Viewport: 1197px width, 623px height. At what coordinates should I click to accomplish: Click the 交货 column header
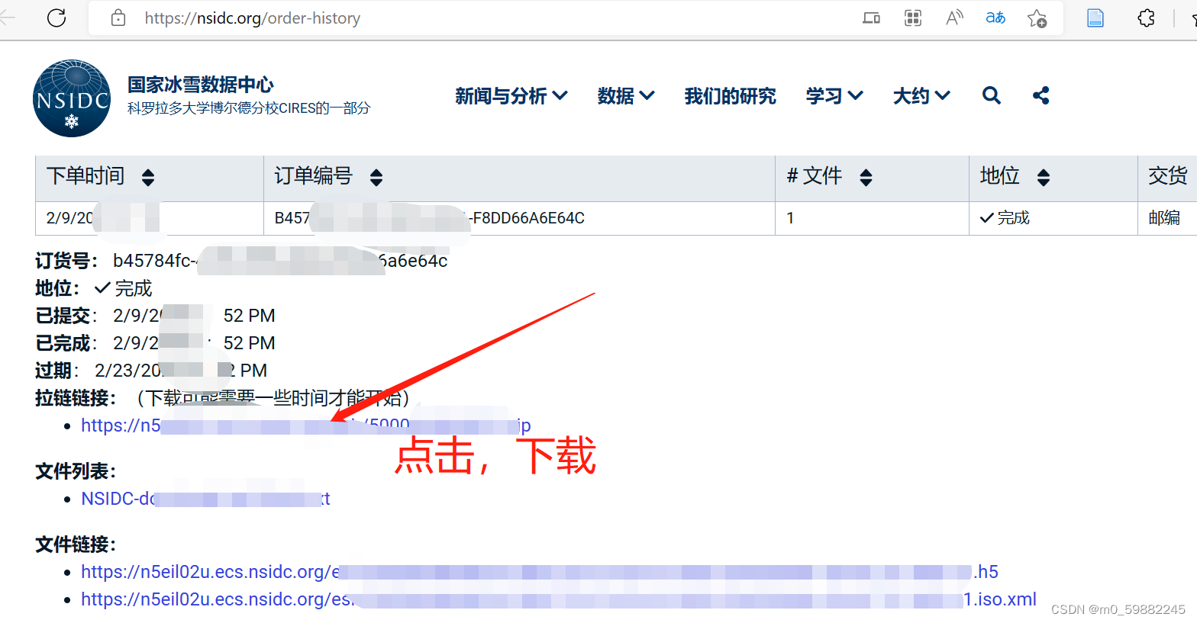(1167, 176)
